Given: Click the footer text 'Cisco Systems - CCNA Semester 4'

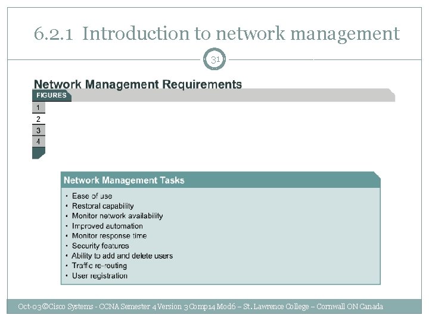Looking at the screenshot, I should [x=102, y=307].
